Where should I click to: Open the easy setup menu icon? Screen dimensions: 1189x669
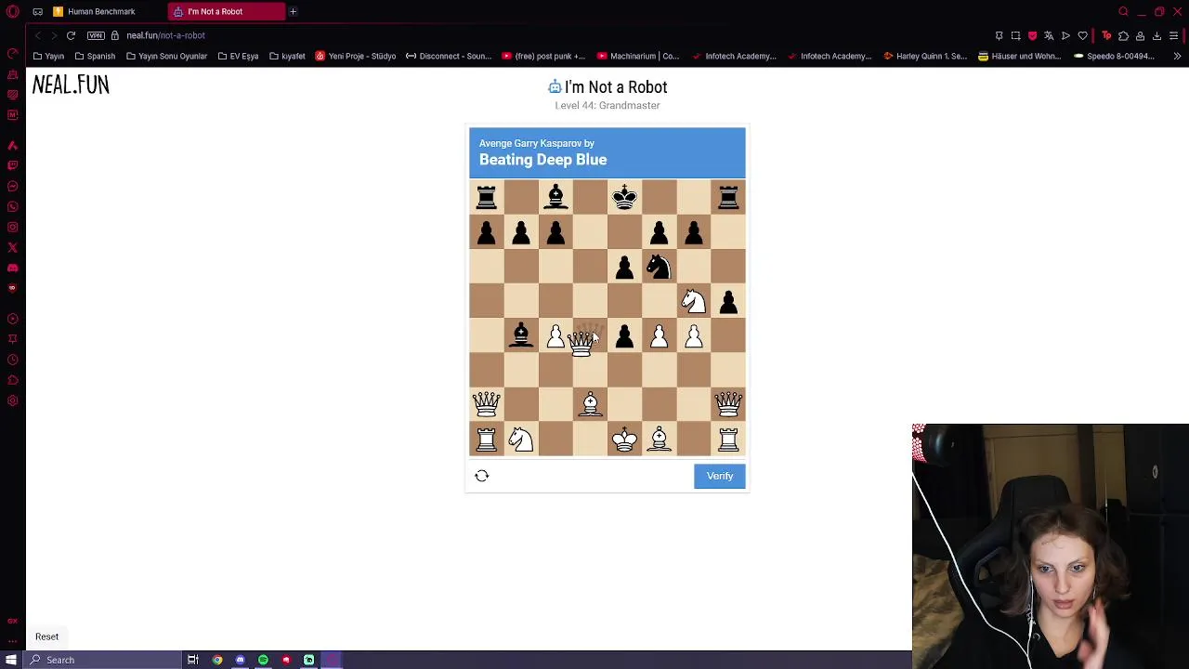click(x=1173, y=35)
